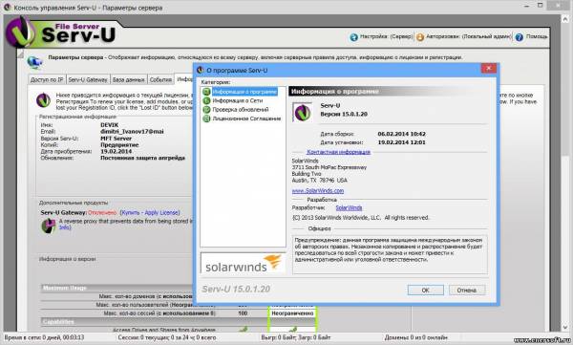This screenshot has height=345, width=573.
Task: Click the 'Сессии' status bar entry
Action: pyautogui.click(x=166, y=337)
